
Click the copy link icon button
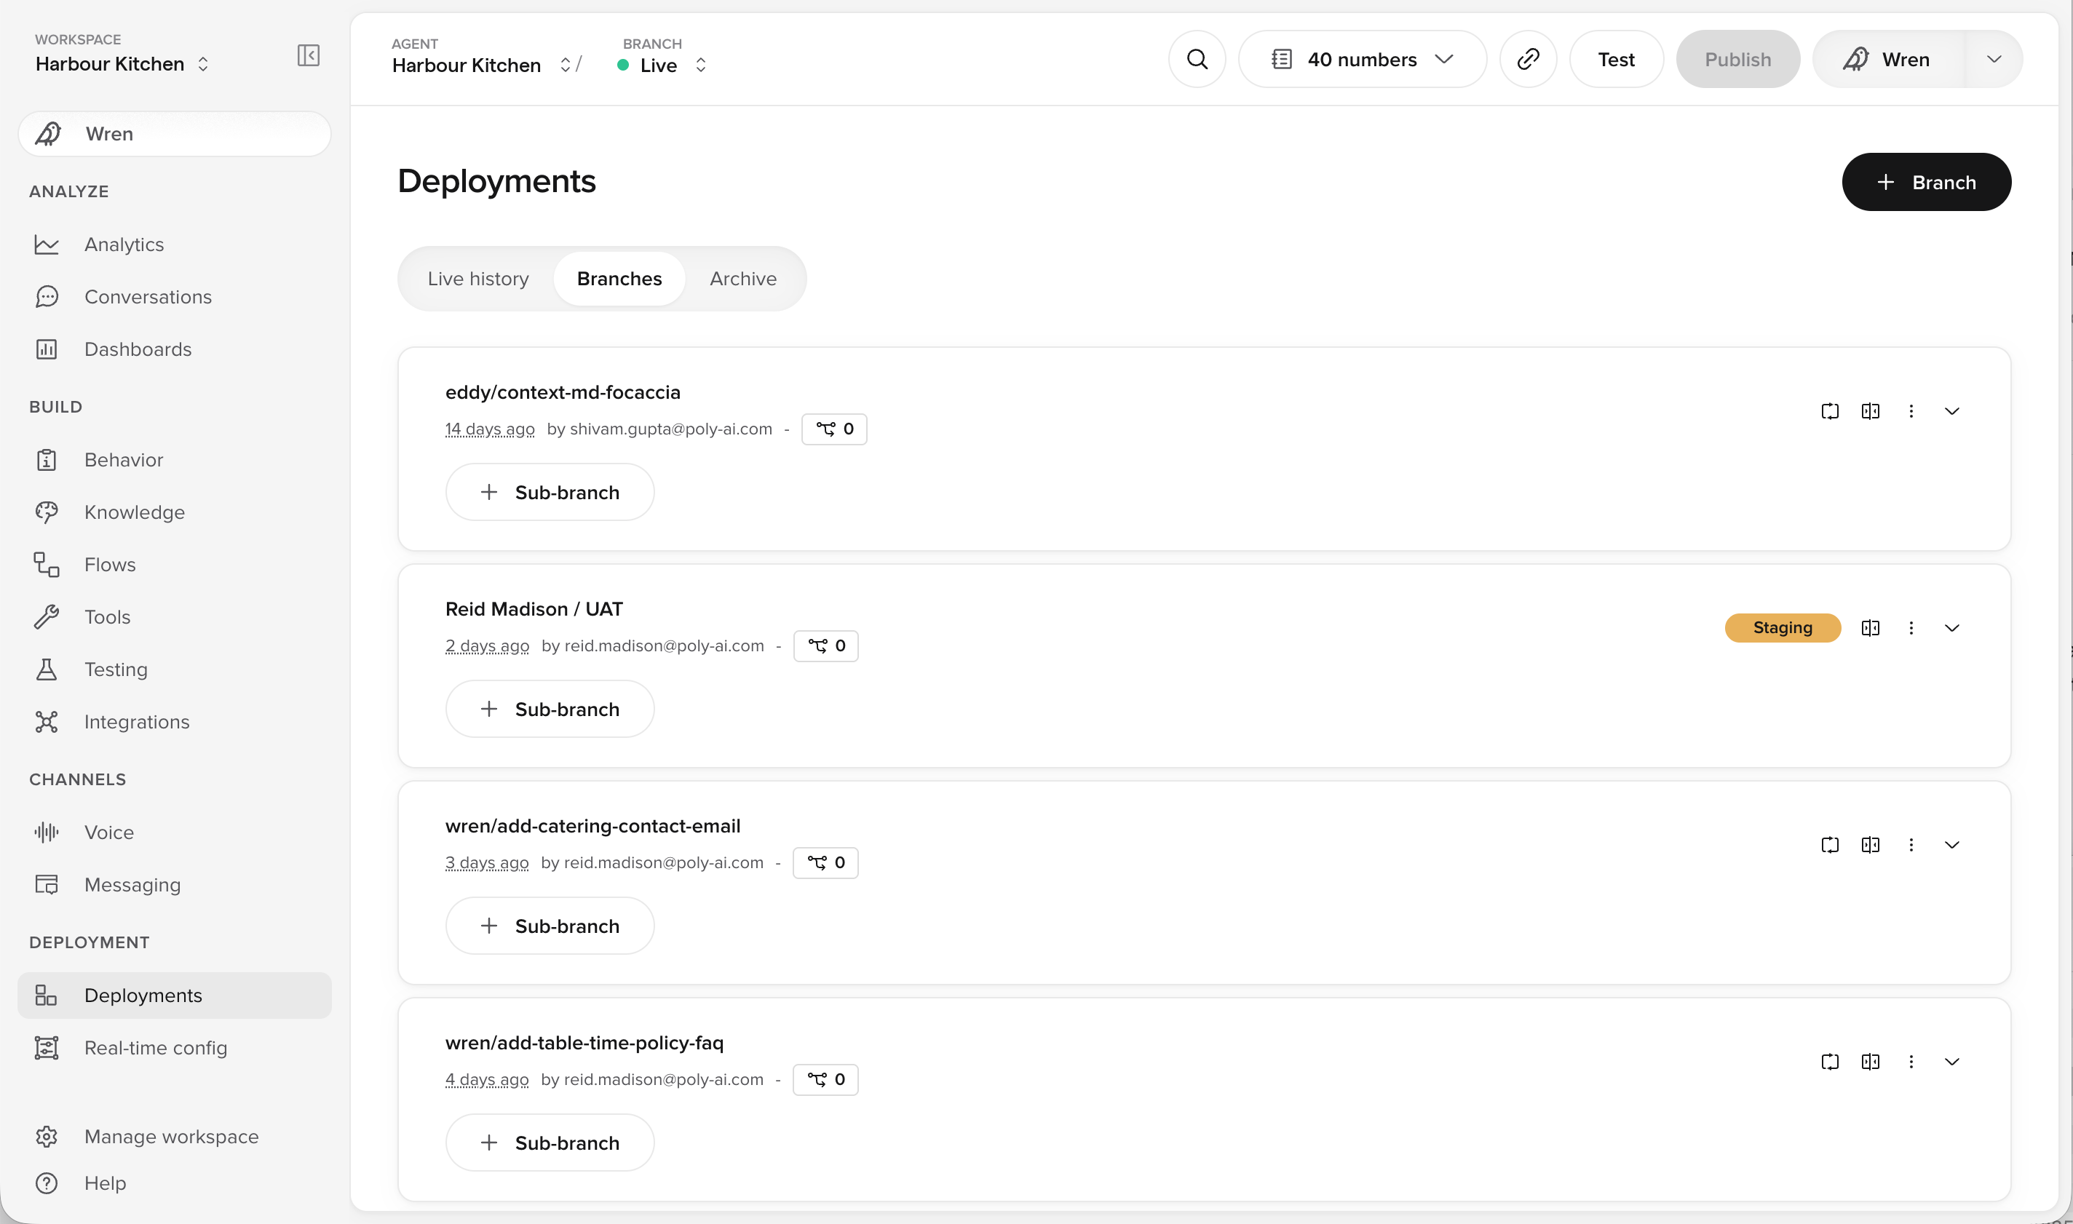pos(1528,60)
